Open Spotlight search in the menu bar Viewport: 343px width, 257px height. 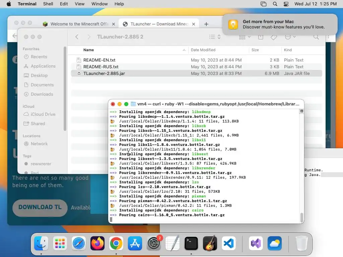pos(275,4)
